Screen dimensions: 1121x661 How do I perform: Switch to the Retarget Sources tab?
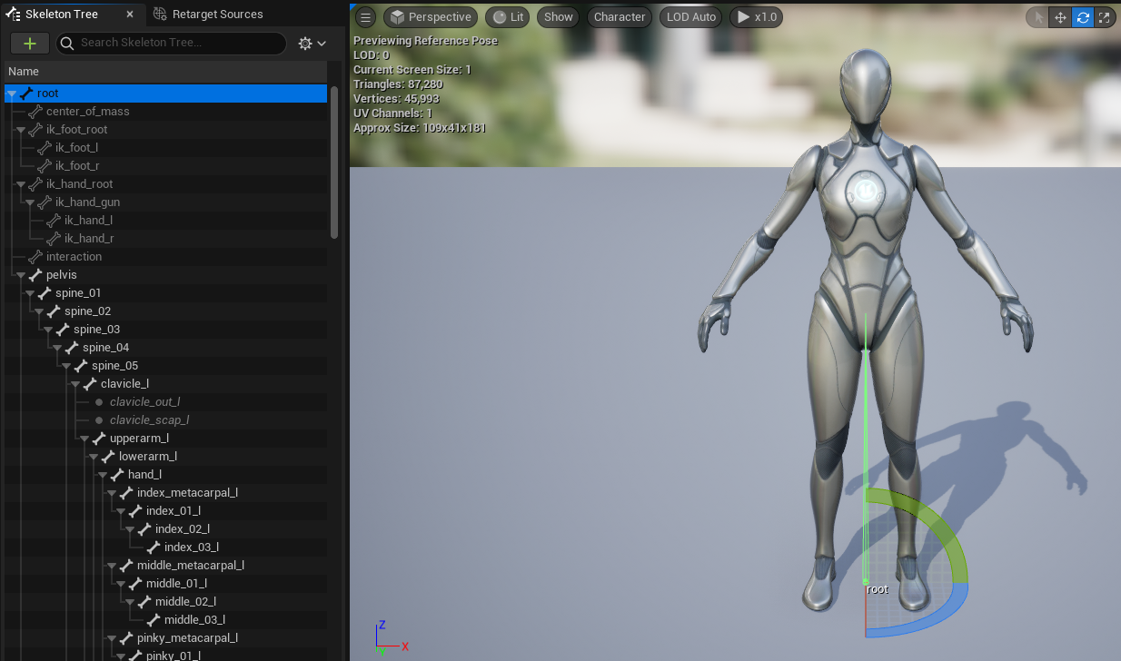[208, 15]
